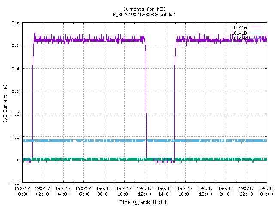Click the purple line sample beside LCL41A

click(256, 27)
